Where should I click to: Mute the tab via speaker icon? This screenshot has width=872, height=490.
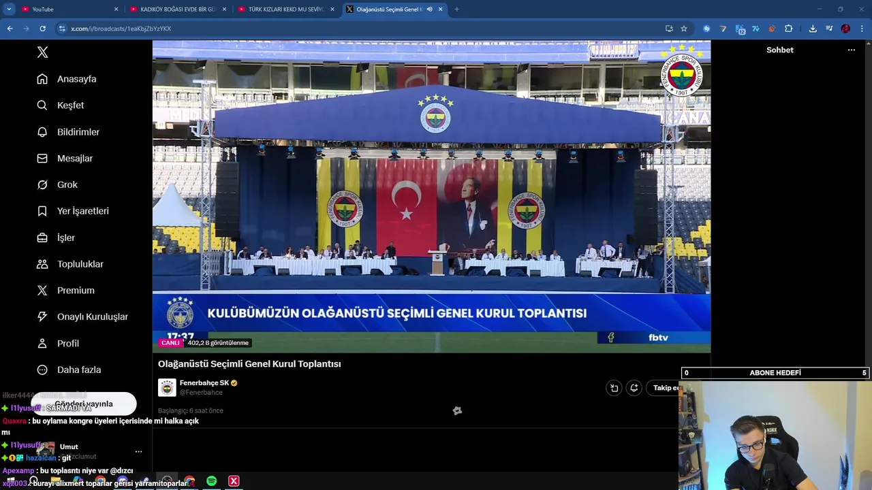[429, 9]
